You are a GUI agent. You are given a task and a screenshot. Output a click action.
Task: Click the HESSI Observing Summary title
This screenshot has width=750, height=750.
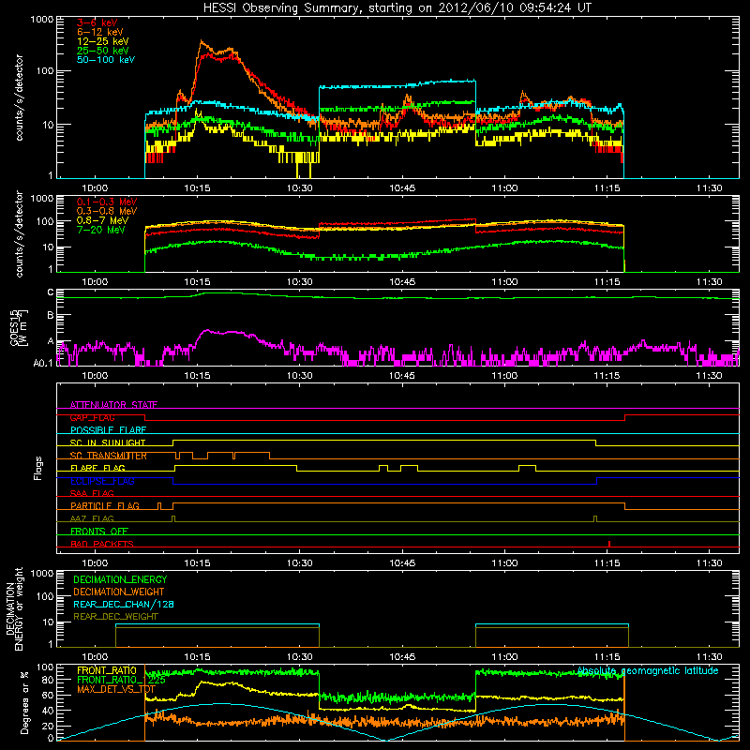pyautogui.click(x=397, y=8)
